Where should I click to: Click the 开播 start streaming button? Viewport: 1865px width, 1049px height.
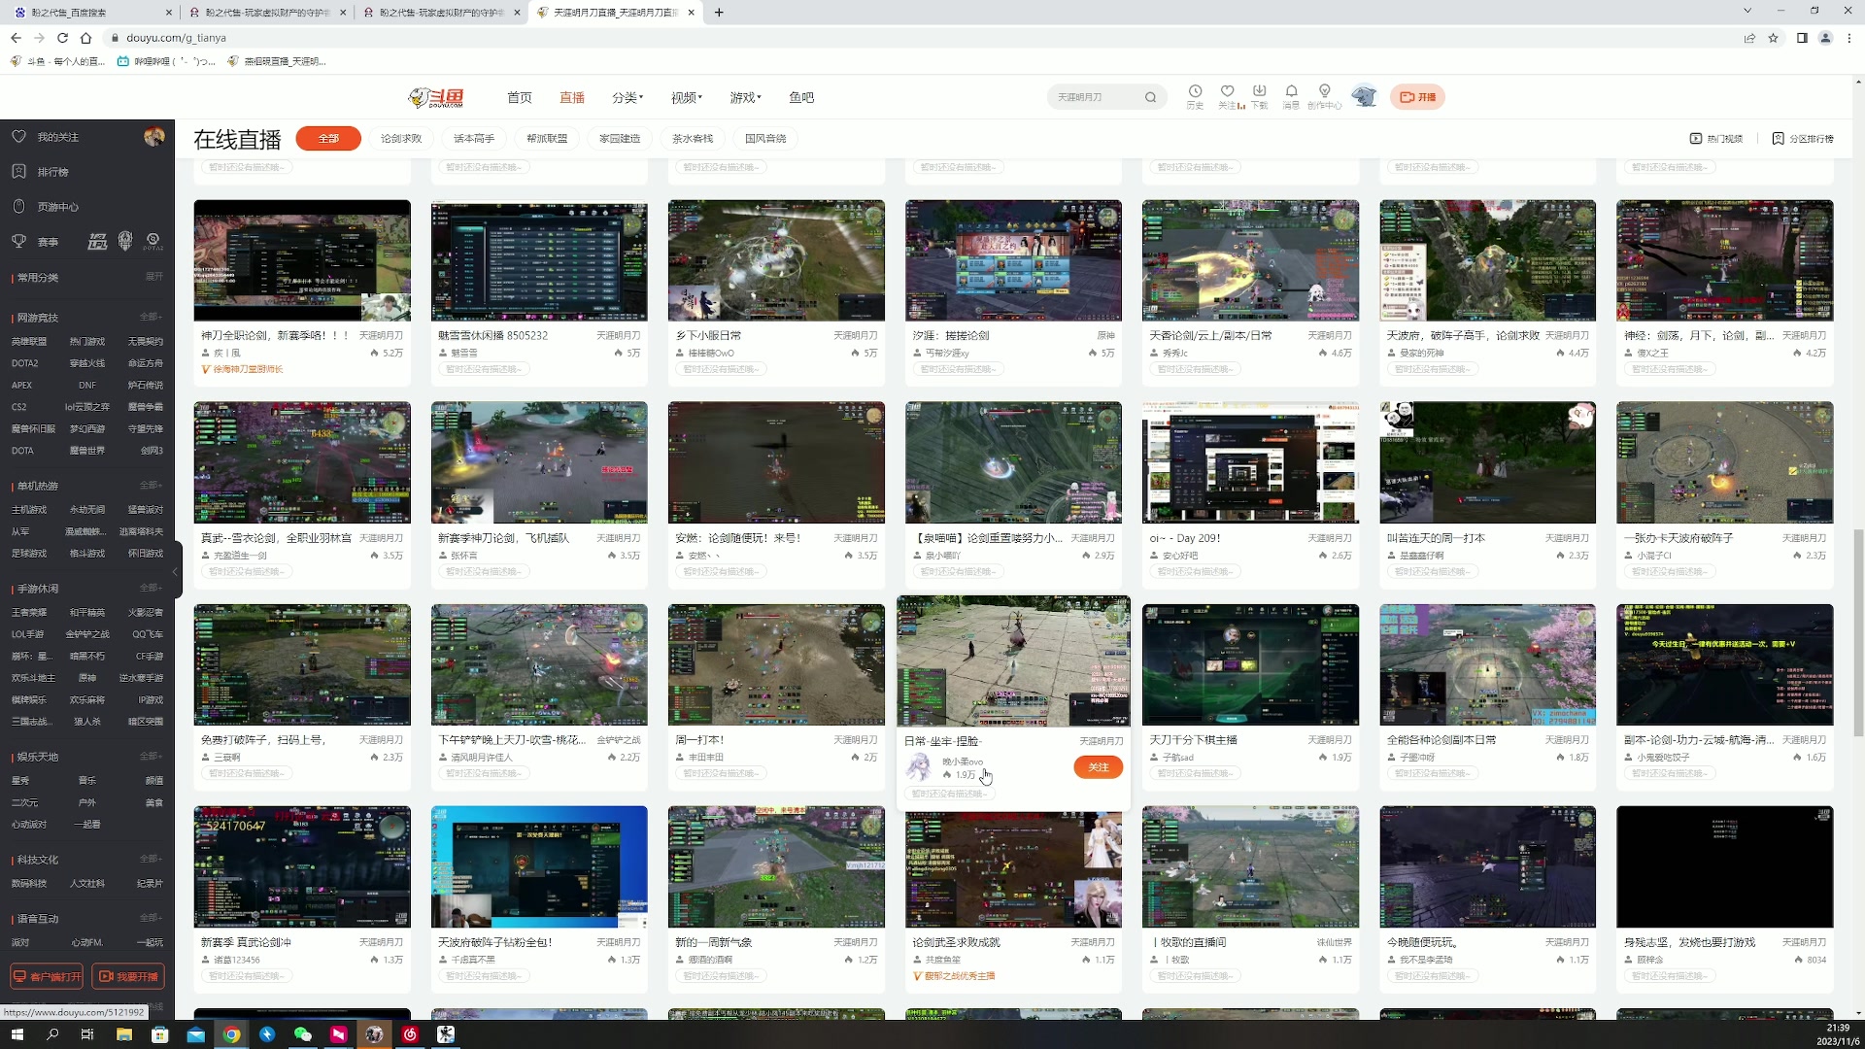pos(1417,97)
